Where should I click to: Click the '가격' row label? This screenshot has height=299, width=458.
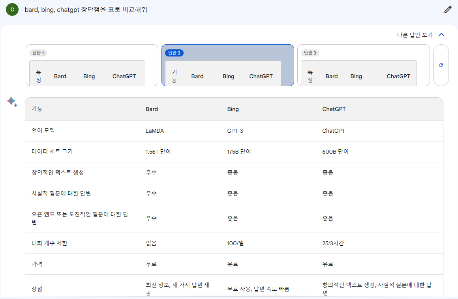pos(37,264)
